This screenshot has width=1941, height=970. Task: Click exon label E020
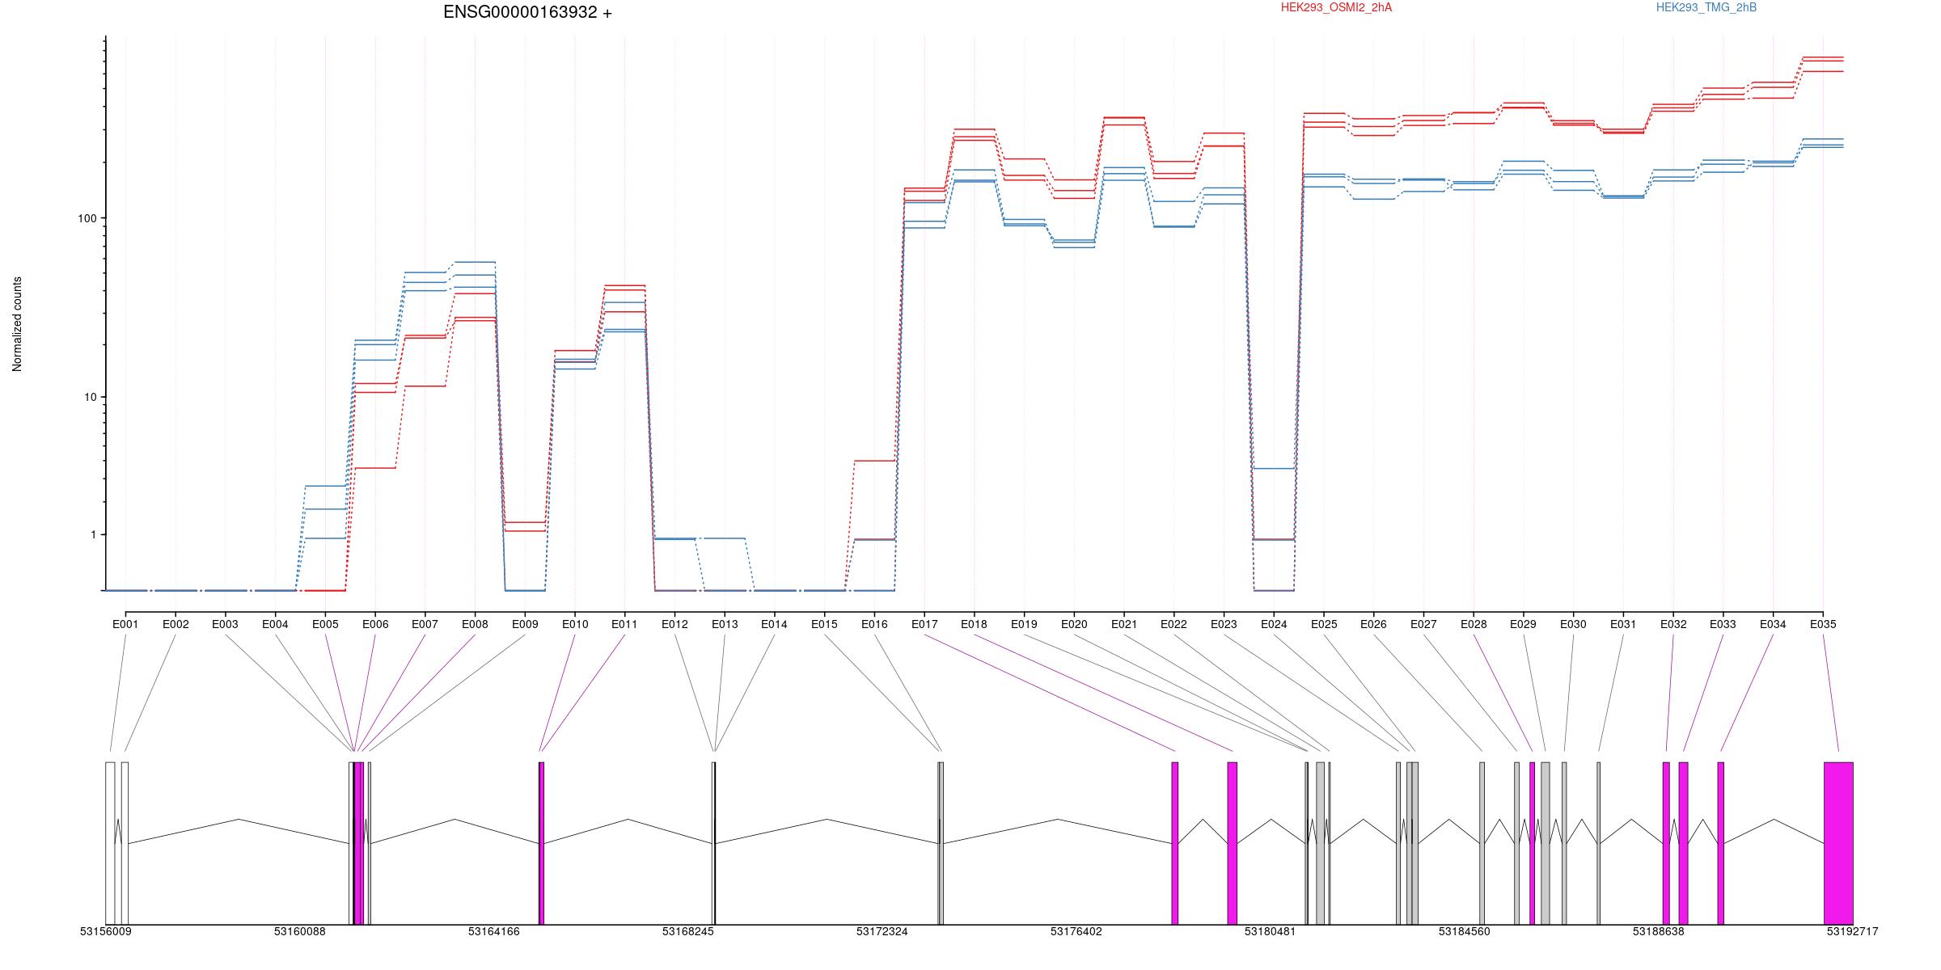point(1074,624)
